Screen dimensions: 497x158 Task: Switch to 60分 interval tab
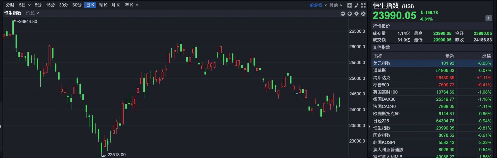(77, 5)
